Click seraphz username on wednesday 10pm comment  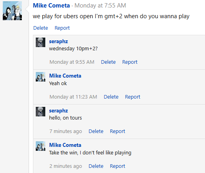point(58,42)
